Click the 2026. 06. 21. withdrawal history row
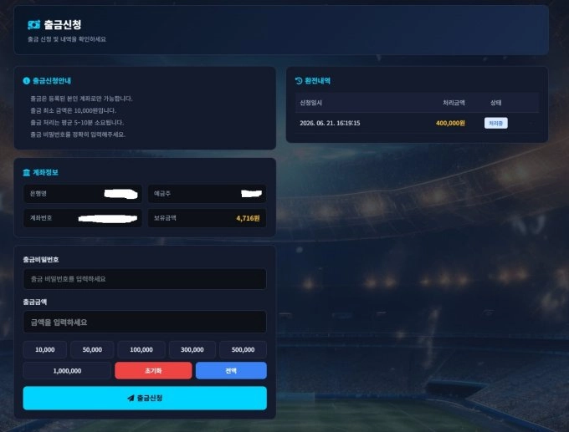Image resolution: width=569 pixels, height=432 pixels. 417,123
